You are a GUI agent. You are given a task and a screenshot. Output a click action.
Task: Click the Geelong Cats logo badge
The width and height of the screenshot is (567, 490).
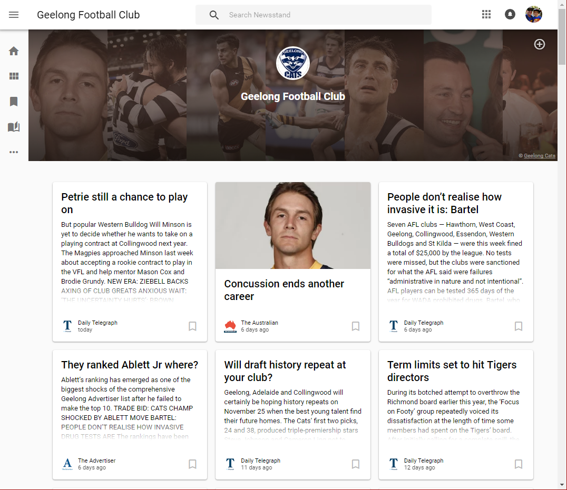point(293,63)
